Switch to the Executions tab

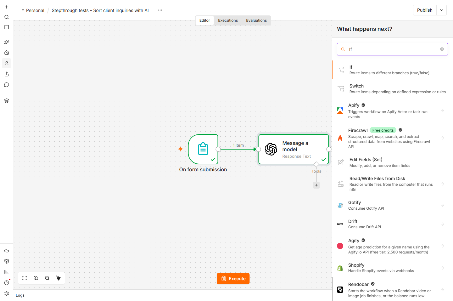point(228,20)
